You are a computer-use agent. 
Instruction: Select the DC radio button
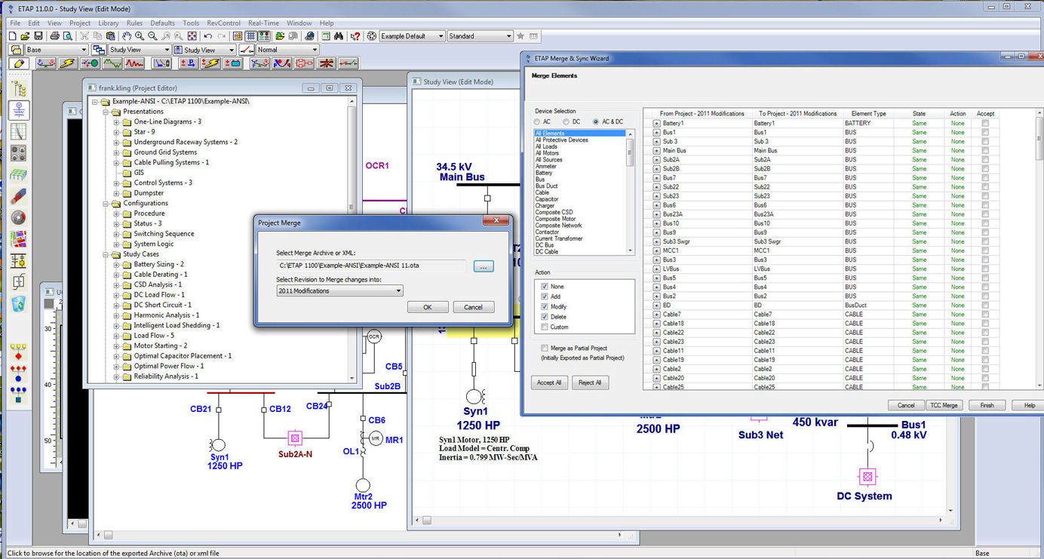[x=566, y=121]
